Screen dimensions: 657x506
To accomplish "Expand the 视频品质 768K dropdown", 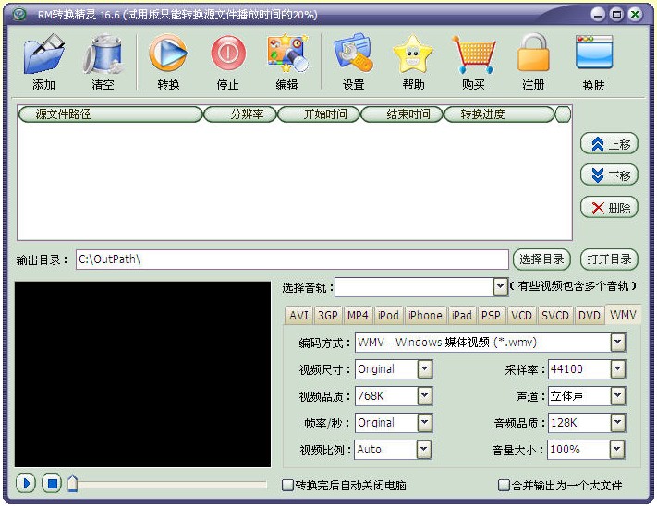I will (x=424, y=396).
